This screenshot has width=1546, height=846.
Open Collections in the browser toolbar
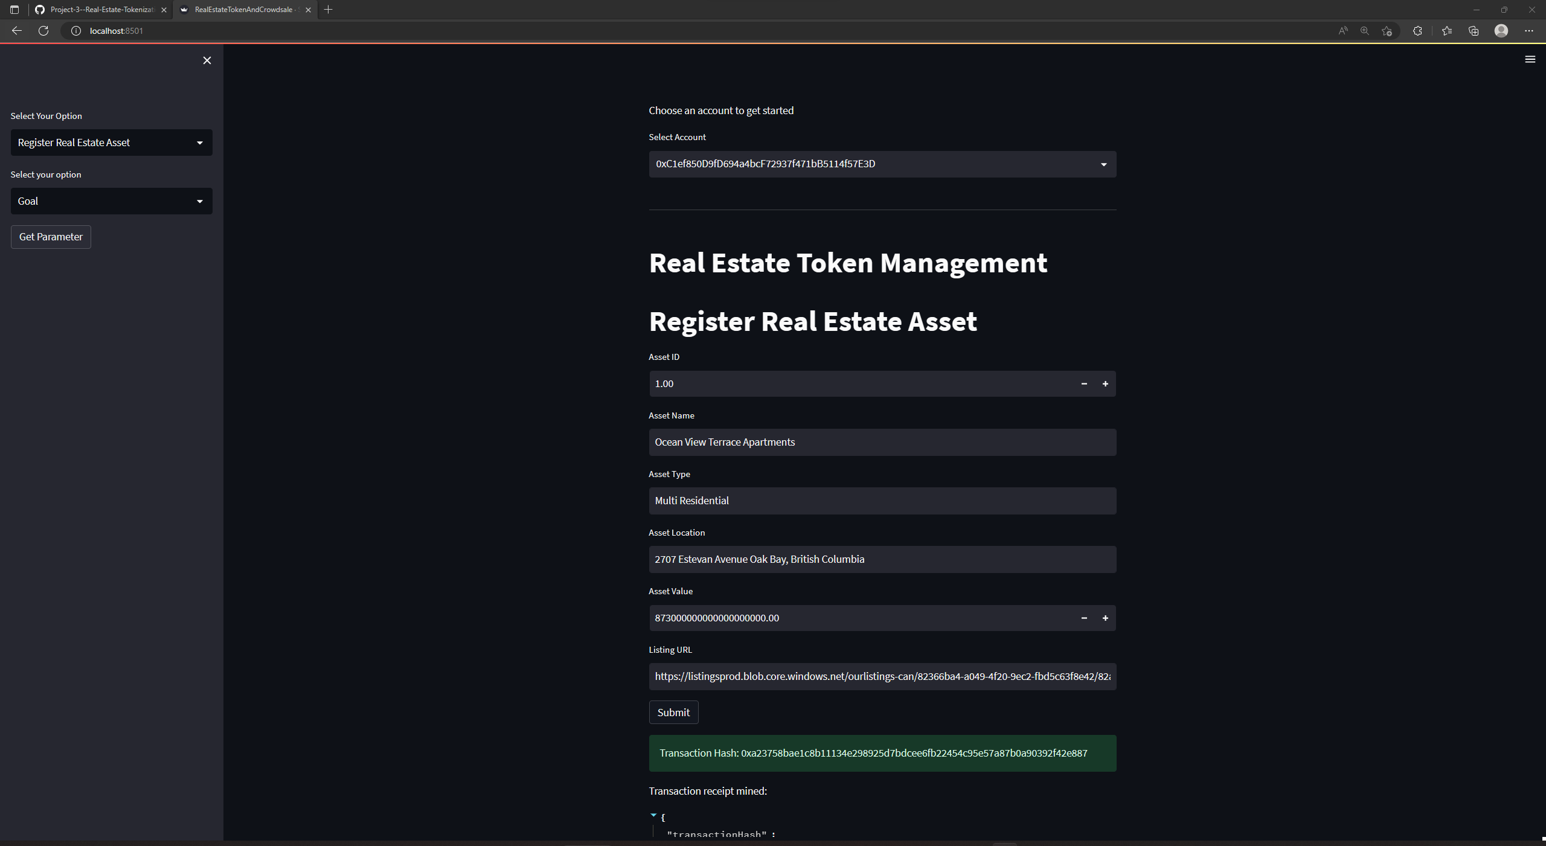(1474, 31)
